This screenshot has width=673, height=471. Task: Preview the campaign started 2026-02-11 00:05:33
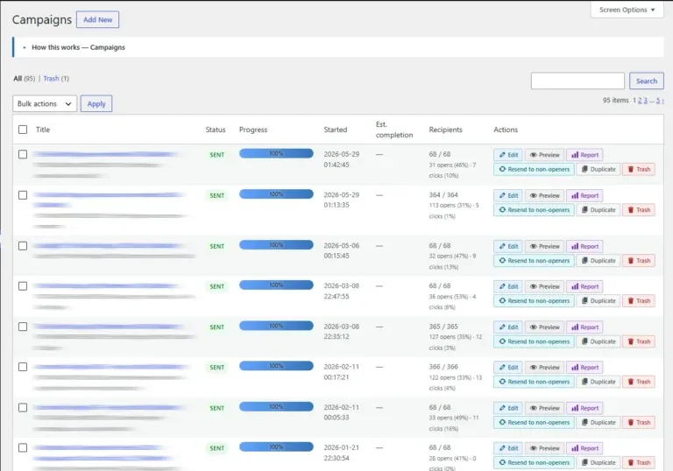click(545, 408)
